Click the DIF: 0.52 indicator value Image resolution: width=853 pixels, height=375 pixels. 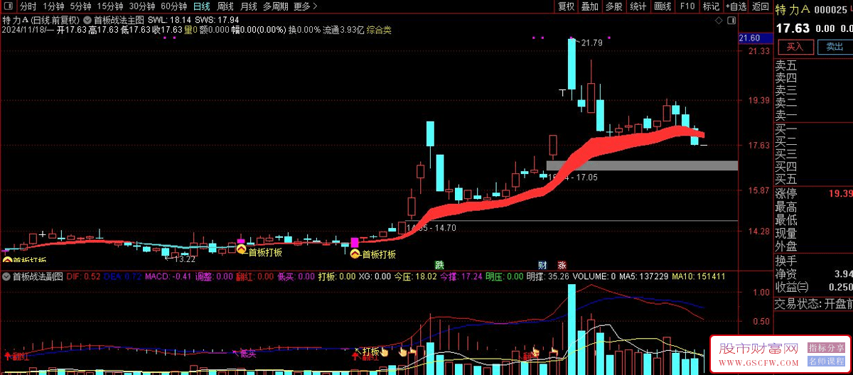click(x=84, y=276)
